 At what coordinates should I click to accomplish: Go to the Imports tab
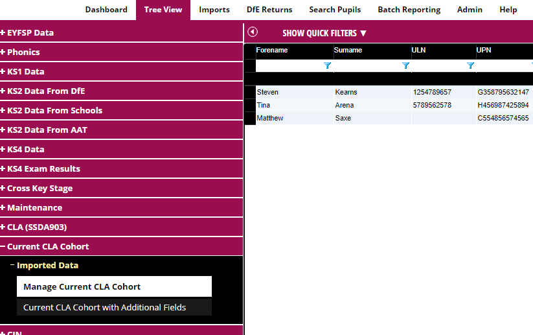pyautogui.click(x=214, y=10)
